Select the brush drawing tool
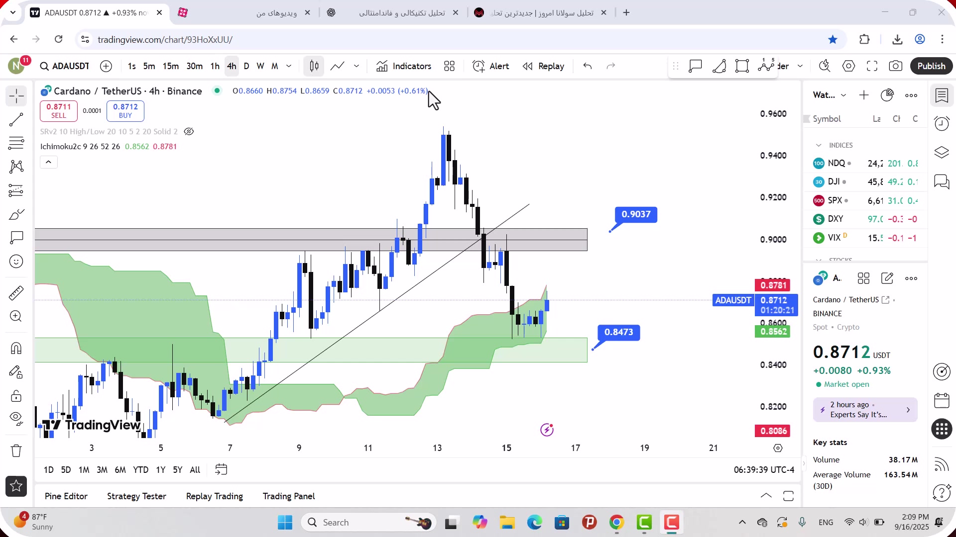The image size is (956, 537). pyautogui.click(x=16, y=214)
